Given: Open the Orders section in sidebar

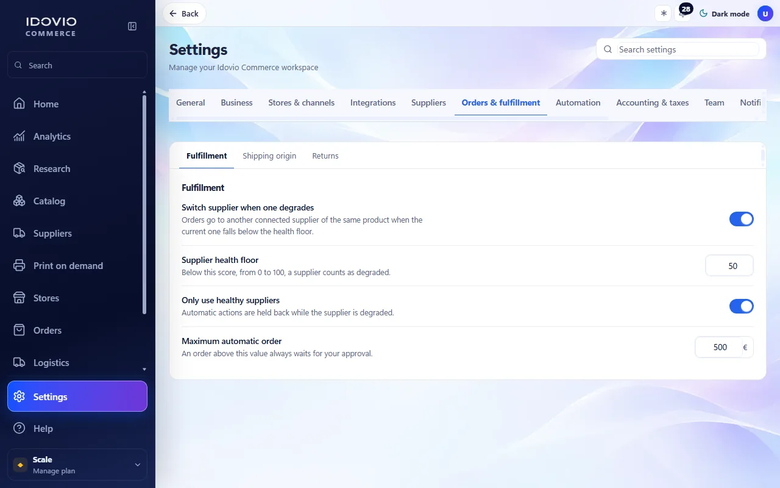Looking at the screenshot, I should pyautogui.click(x=77, y=331).
